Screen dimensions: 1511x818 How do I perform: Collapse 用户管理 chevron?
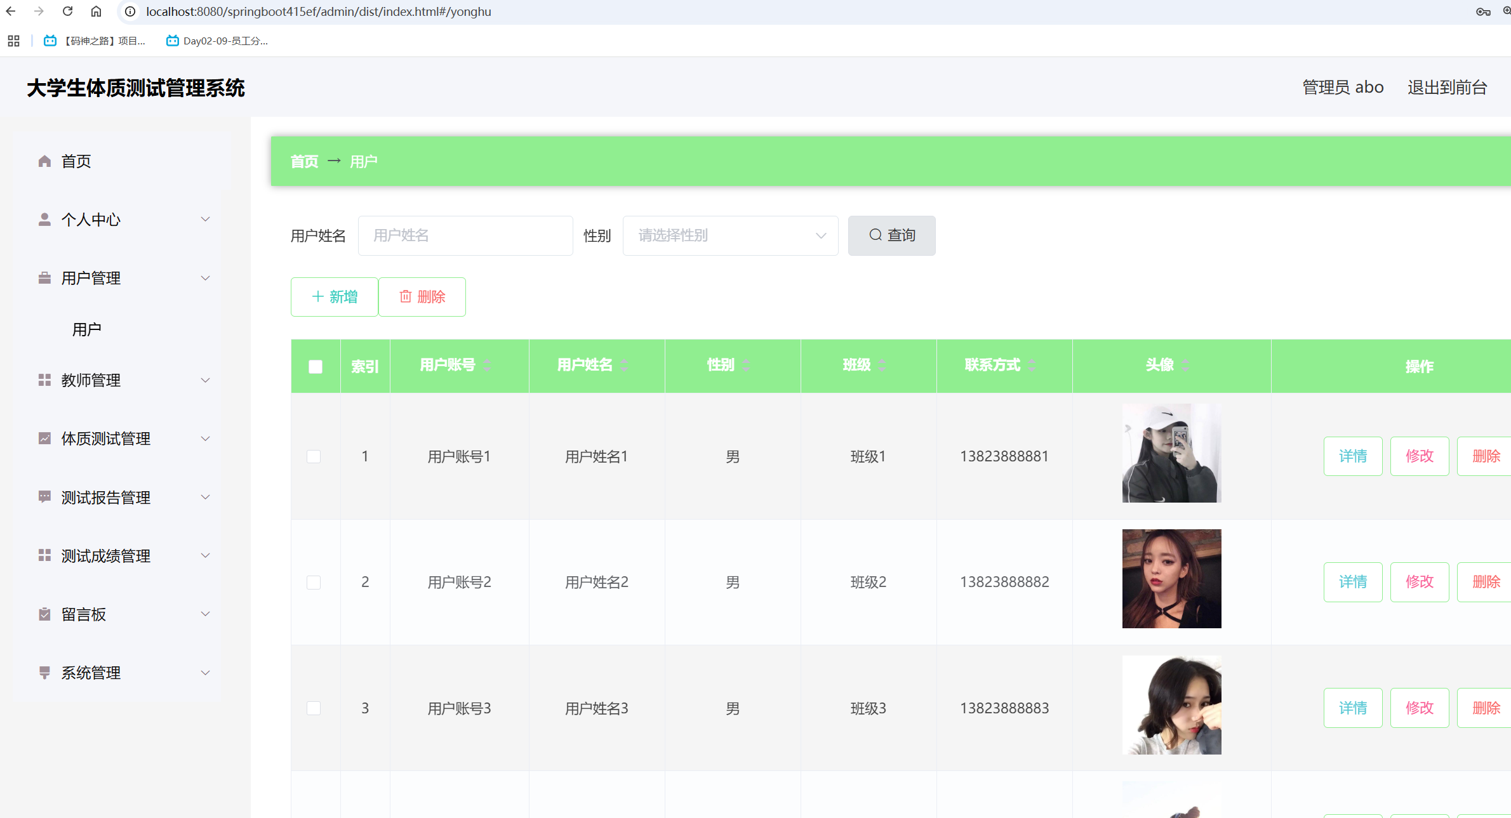(205, 278)
